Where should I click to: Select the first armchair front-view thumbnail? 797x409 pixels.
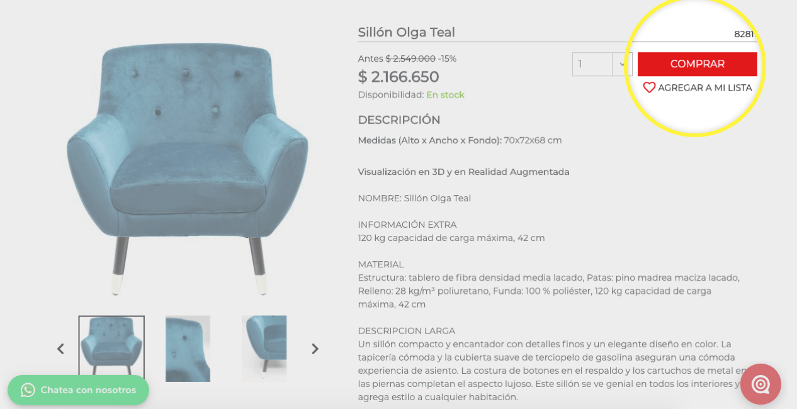[111, 348]
